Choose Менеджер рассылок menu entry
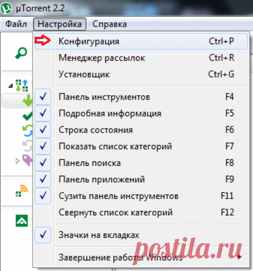 point(141,58)
